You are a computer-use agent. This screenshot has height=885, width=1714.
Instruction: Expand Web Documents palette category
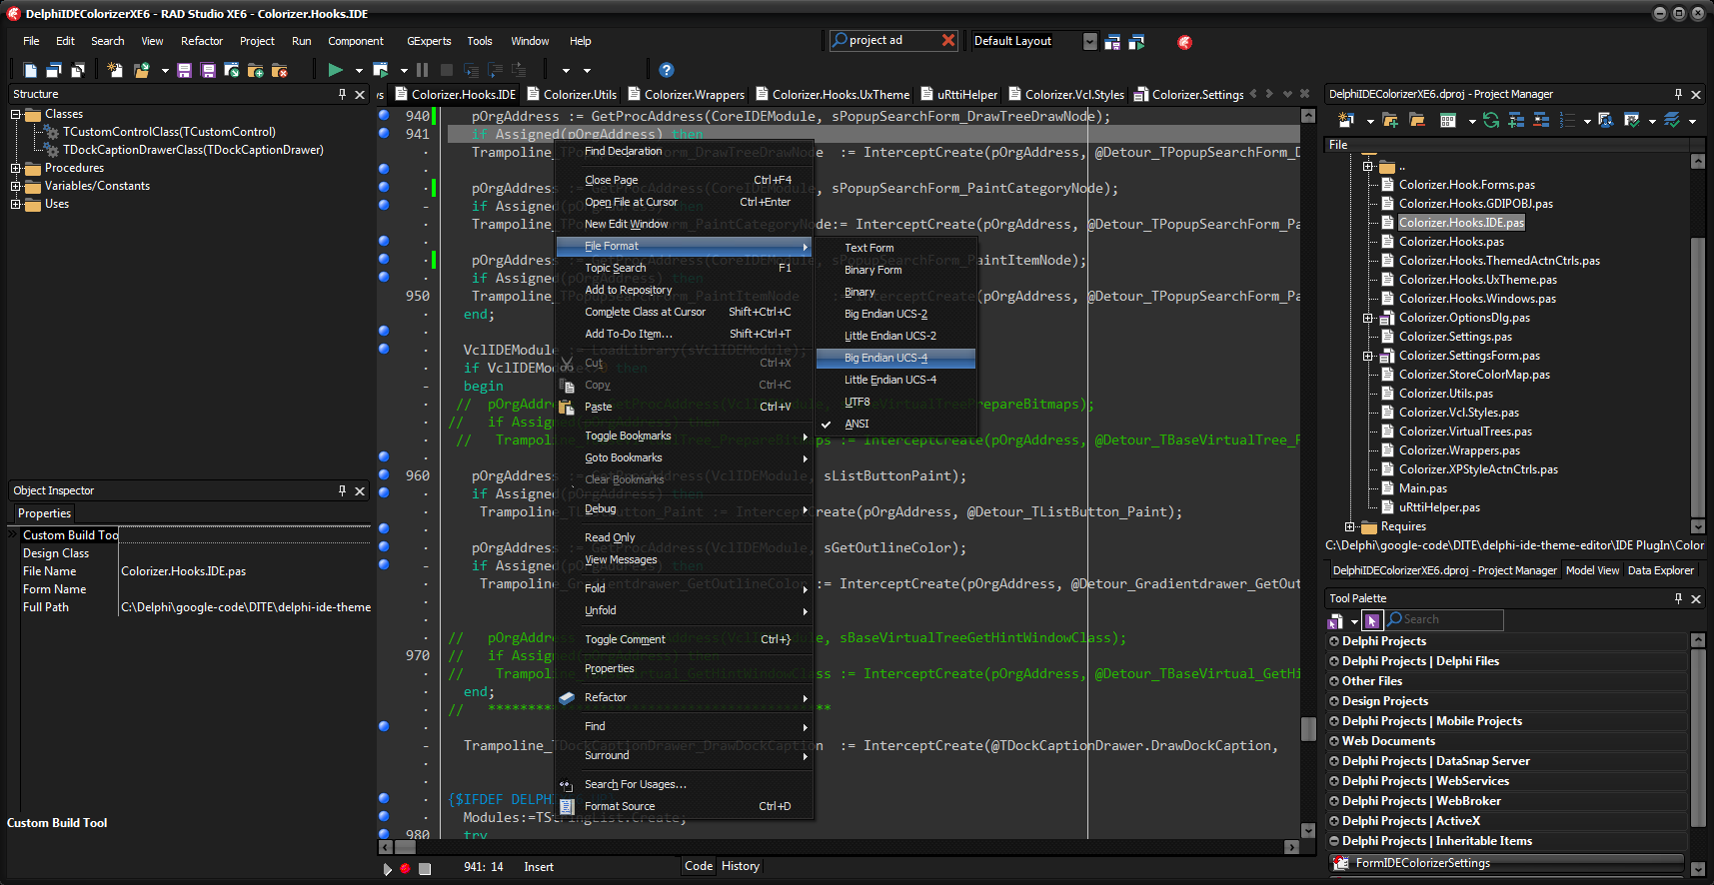click(x=1334, y=741)
